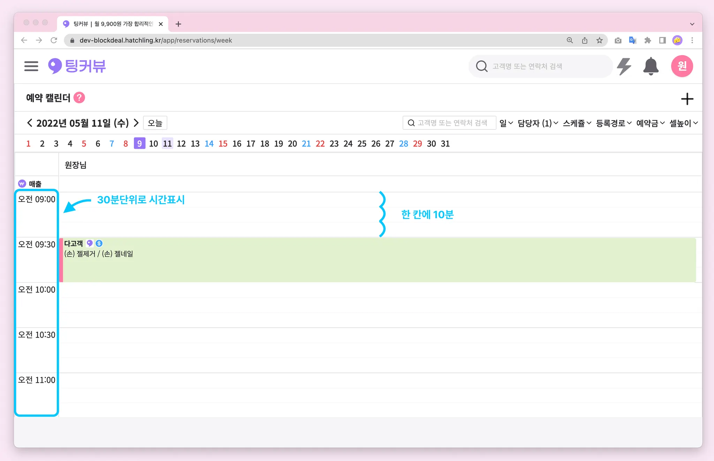This screenshot has height=461, width=714.
Task: Click browser bookmark star icon
Action: [x=599, y=40]
